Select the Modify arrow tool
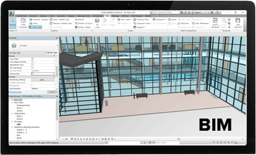Image resolution: width=256 pixels, height=155 pixels. tap(13, 23)
